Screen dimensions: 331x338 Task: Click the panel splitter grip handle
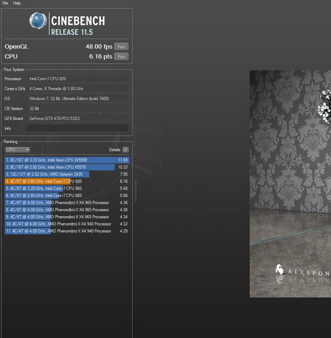[136, 191]
